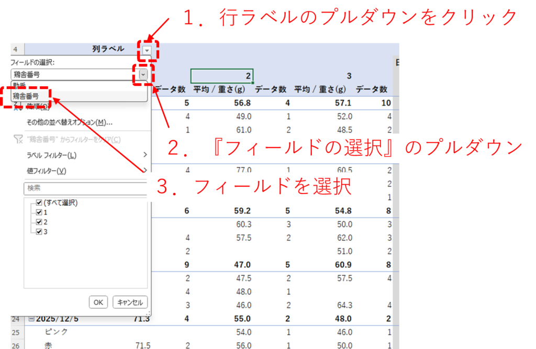Open the フィールドの選択 combo box arrow
The width and height of the screenshot is (536, 349).
click(143, 75)
